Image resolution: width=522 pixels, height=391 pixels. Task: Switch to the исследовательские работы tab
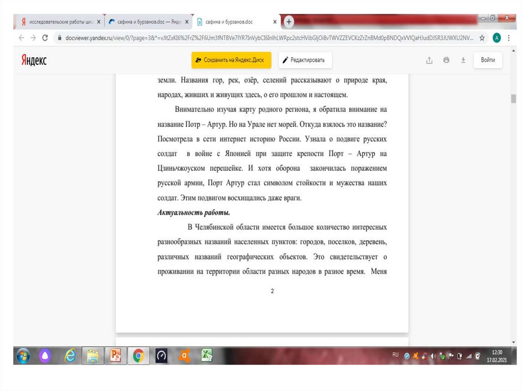pyautogui.click(x=61, y=22)
